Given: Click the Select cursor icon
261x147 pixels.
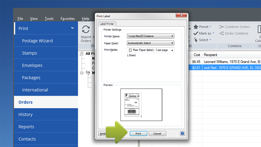Looking at the screenshot, I should click(196, 40).
